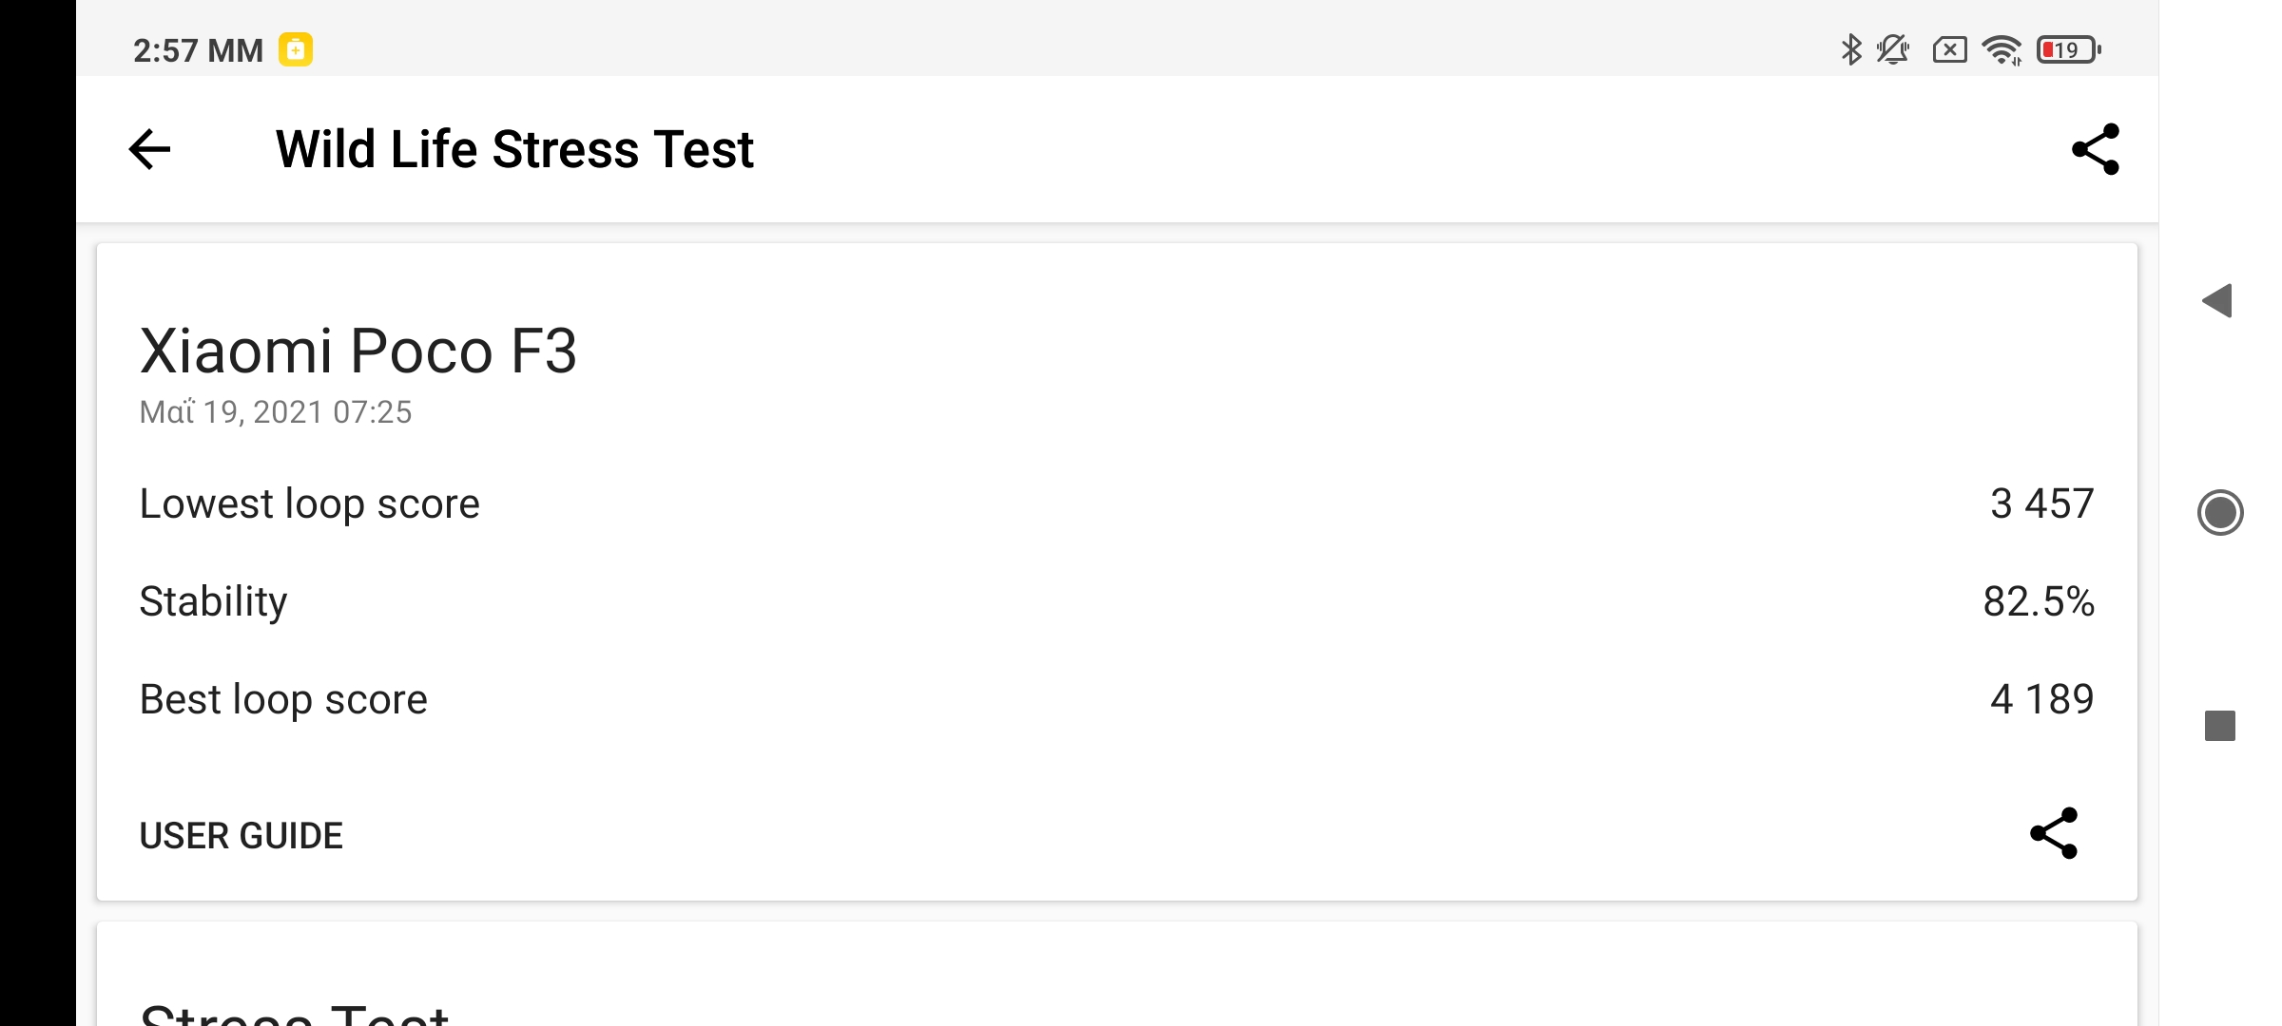The height and width of the screenshot is (1026, 2282).
Task: Select the Best loop score row
Action: pos(1116,699)
